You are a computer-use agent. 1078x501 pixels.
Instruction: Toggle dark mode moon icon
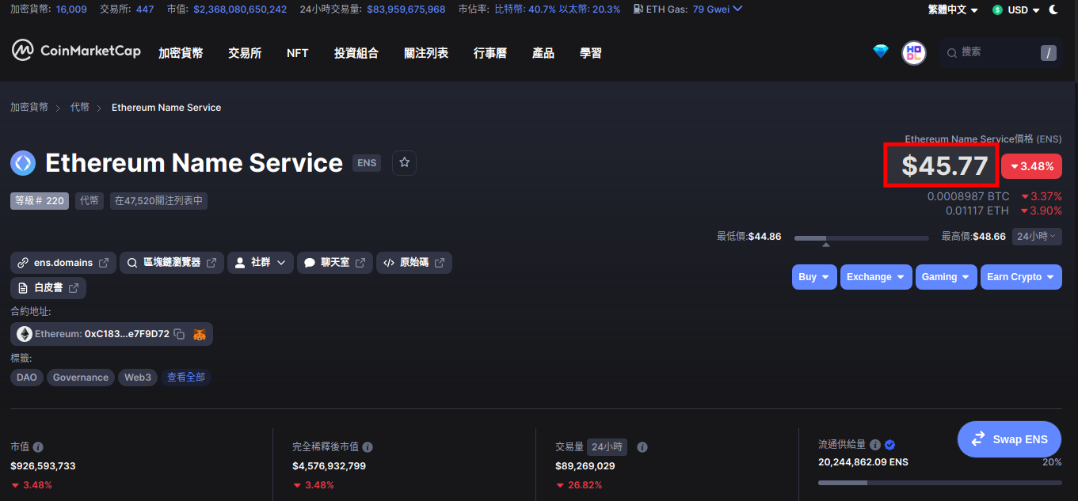tap(1053, 9)
